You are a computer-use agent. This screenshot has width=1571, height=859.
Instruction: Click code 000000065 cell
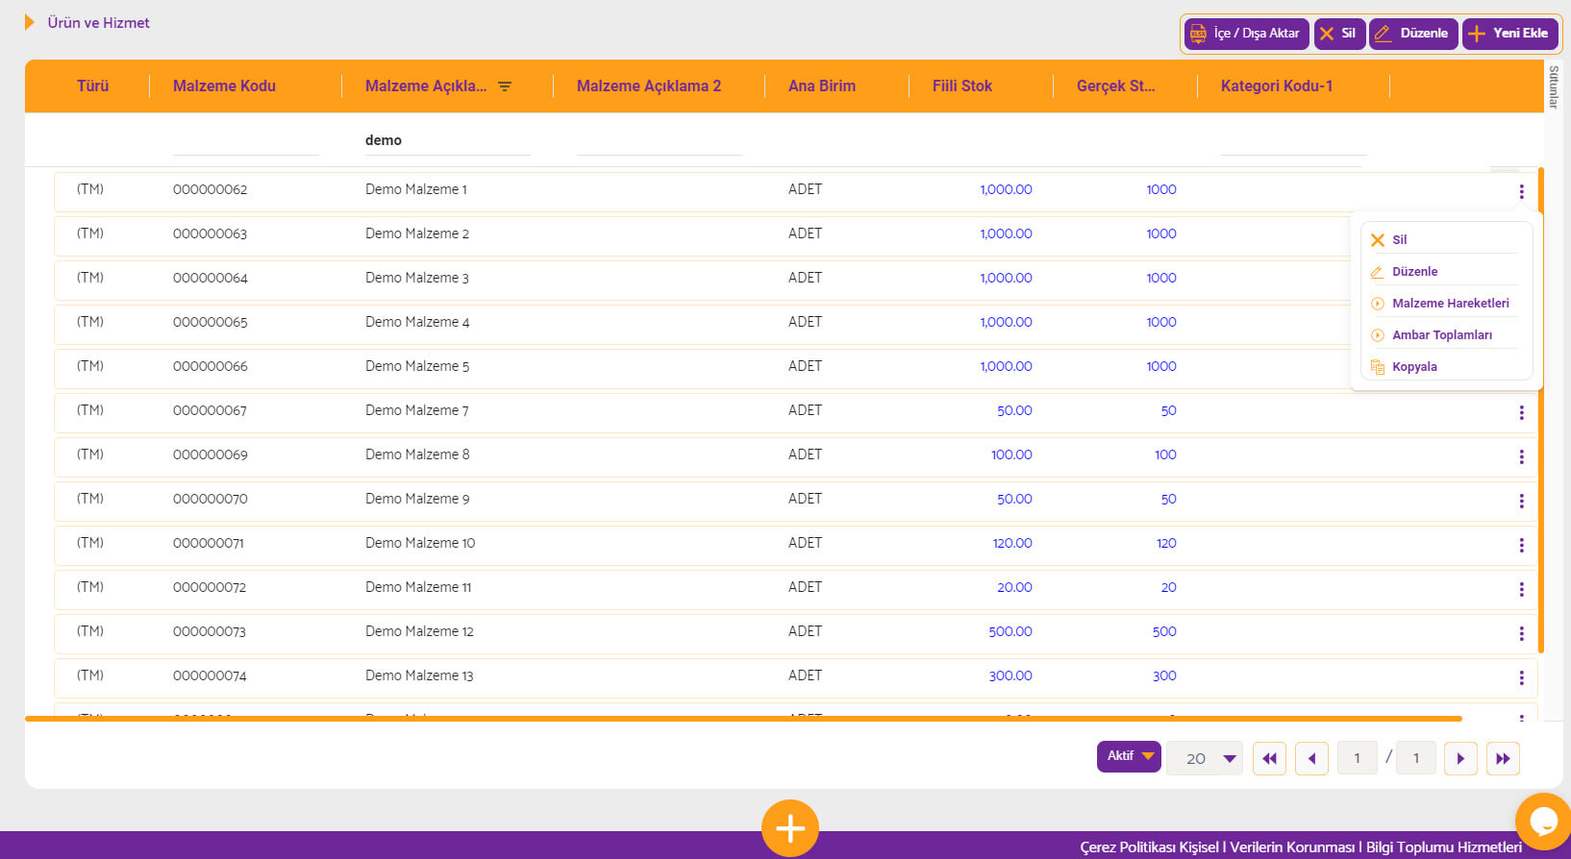pyautogui.click(x=210, y=323)
